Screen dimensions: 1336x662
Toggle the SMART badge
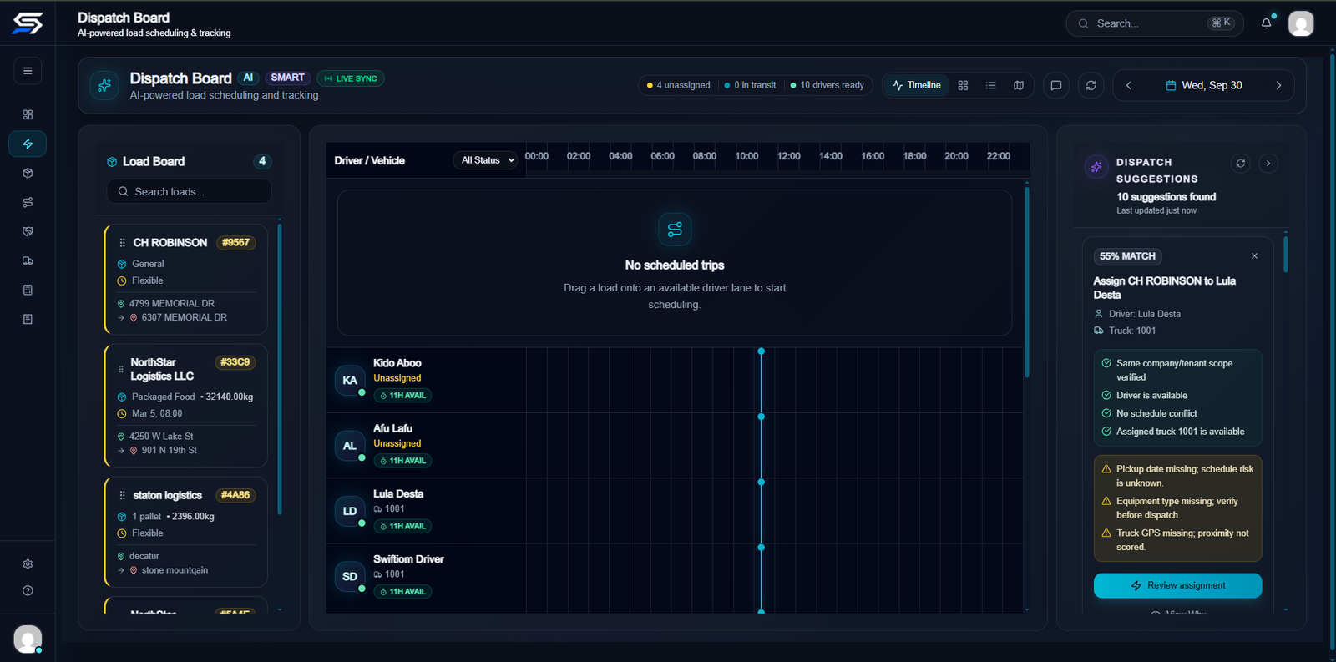coord(288,78)
